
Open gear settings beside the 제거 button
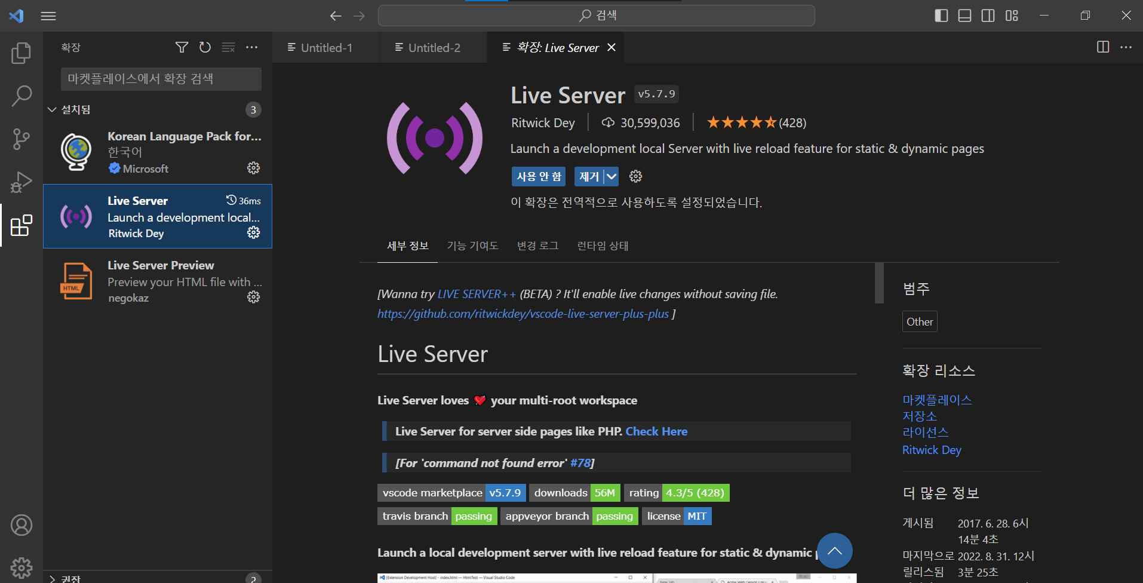click(x=636, y=176)
